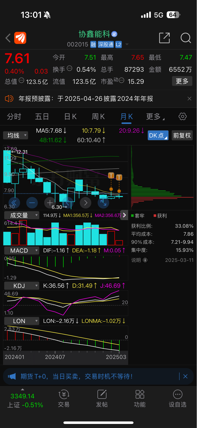Jump to earliest candles double-left arrow
The width and height of the screenshot is (197, 428).
[x=14, y=203]
